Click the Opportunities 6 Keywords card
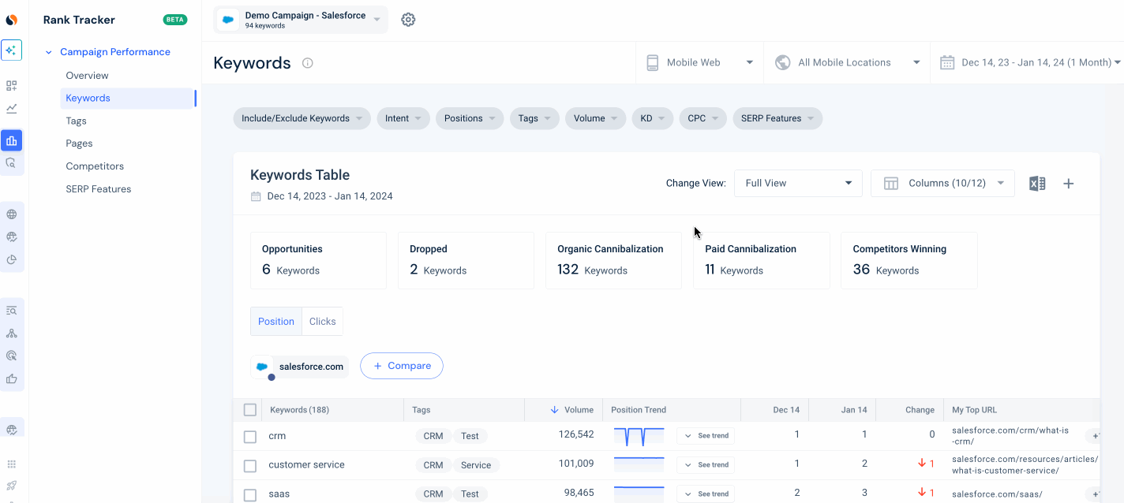 click(318, 260)
